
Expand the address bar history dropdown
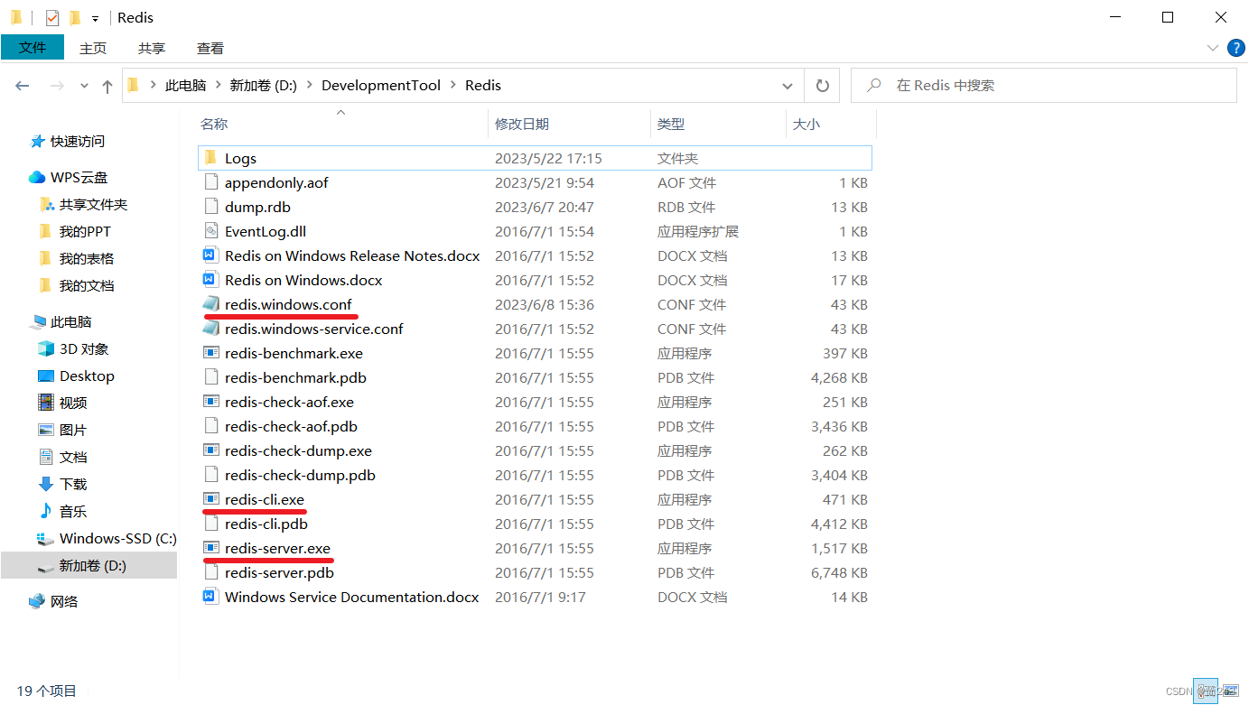(x=787, y=86)
